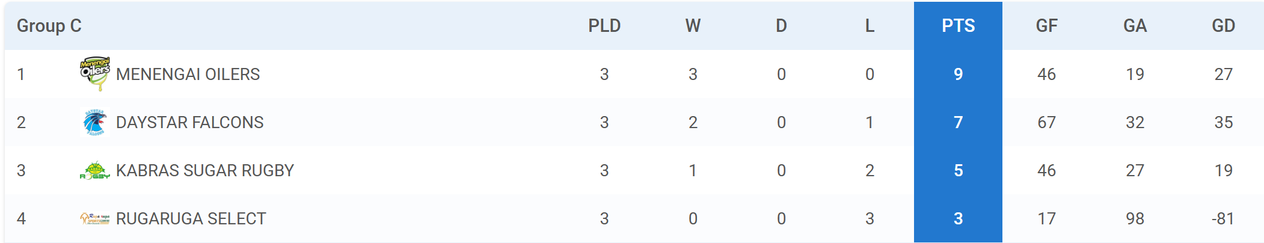Click the Rugaruga Select team logo
The height and width of the screenshot is (243, 1264).
[x=95, y=218]
